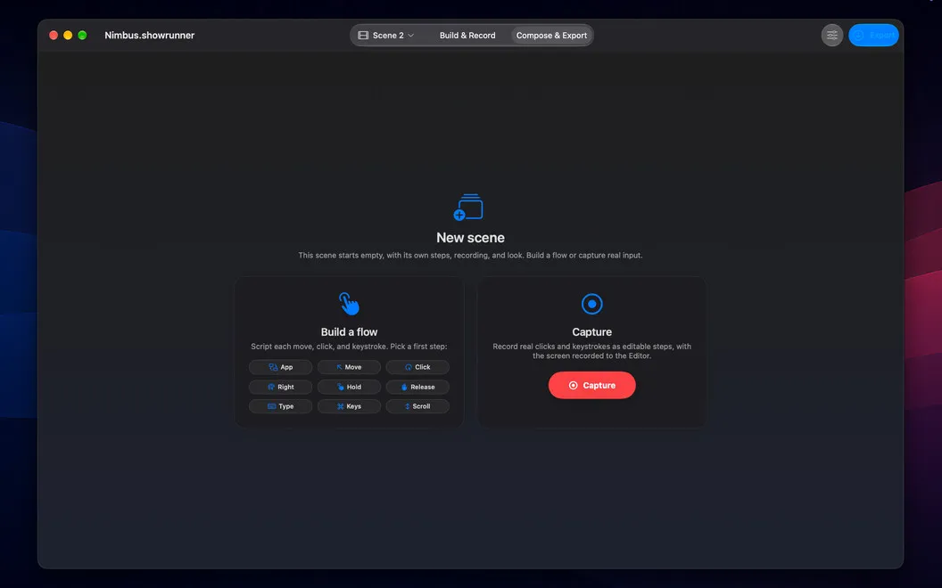Click the New scene stacked-windows icon
This screenshot has height=588, width=942.
pos(468,207)
